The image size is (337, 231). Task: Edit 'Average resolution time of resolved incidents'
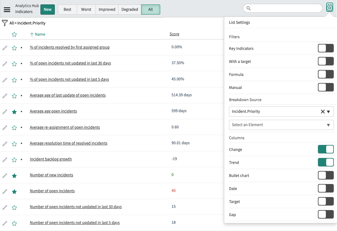5,144
